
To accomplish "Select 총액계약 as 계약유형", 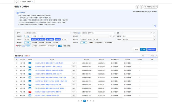I will tap(91, 43).
